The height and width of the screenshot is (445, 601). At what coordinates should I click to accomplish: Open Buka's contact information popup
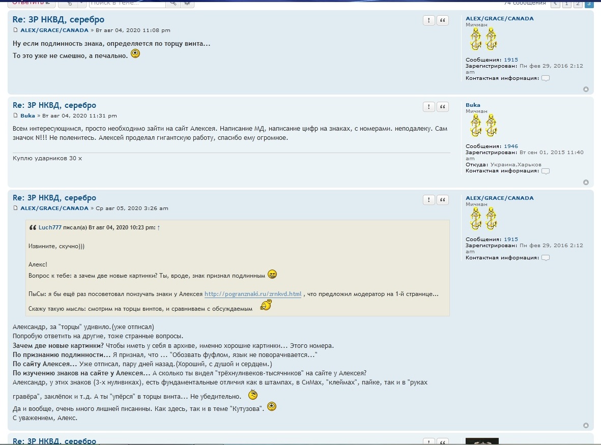coord(545,171)
